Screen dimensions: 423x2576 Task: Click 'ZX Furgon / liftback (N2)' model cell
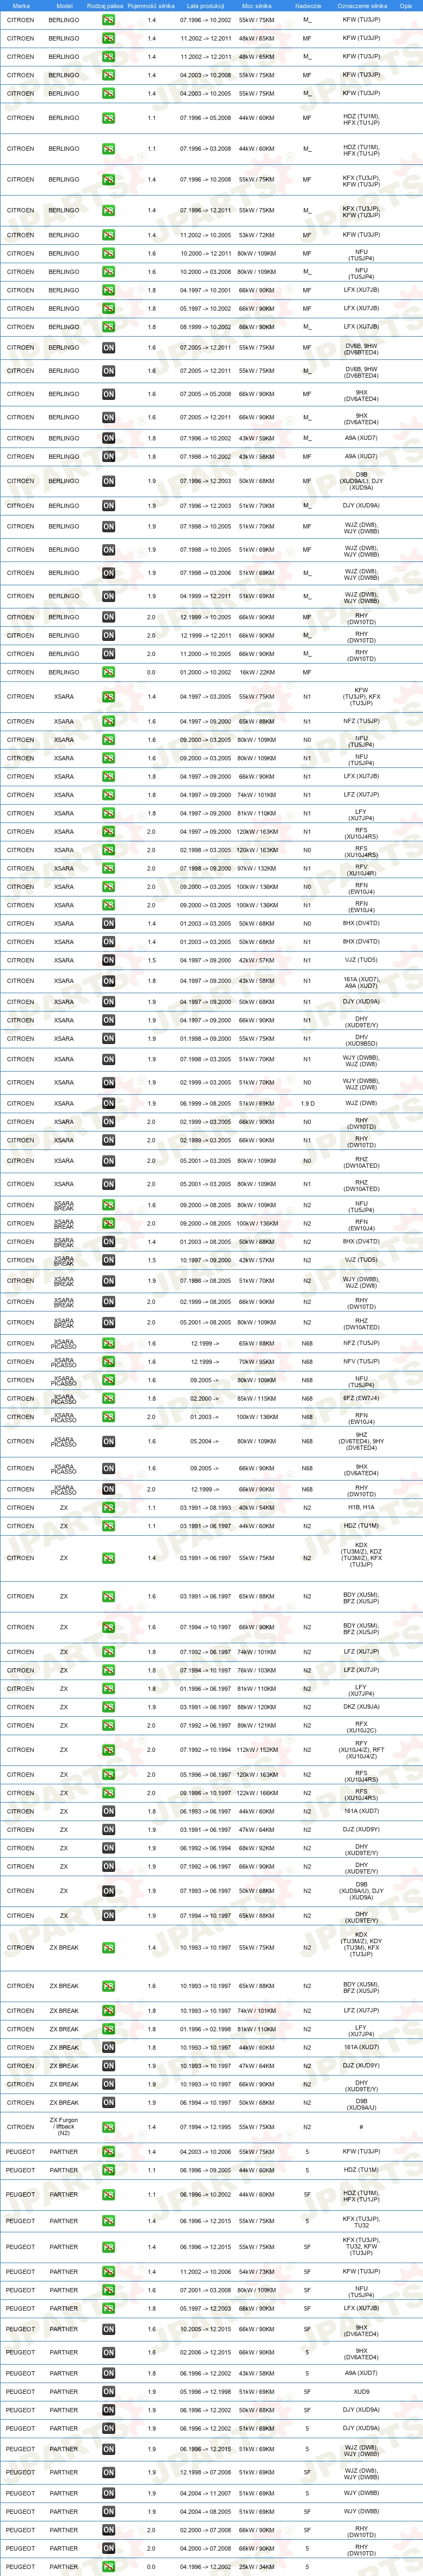point(64,2127)
